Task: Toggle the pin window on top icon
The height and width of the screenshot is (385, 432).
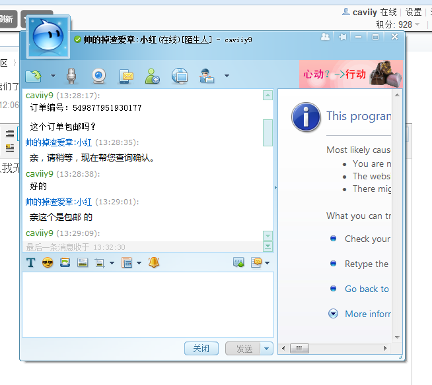Action: coord(342,38)
